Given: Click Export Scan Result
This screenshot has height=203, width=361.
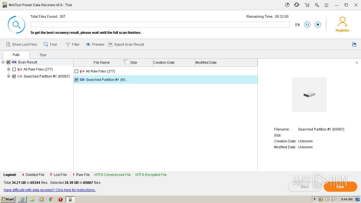Looking at the screenshot, I should coord(126,45).
